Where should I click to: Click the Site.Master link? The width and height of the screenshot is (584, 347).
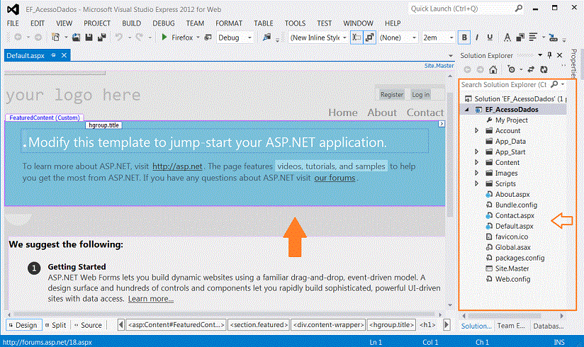439,66
